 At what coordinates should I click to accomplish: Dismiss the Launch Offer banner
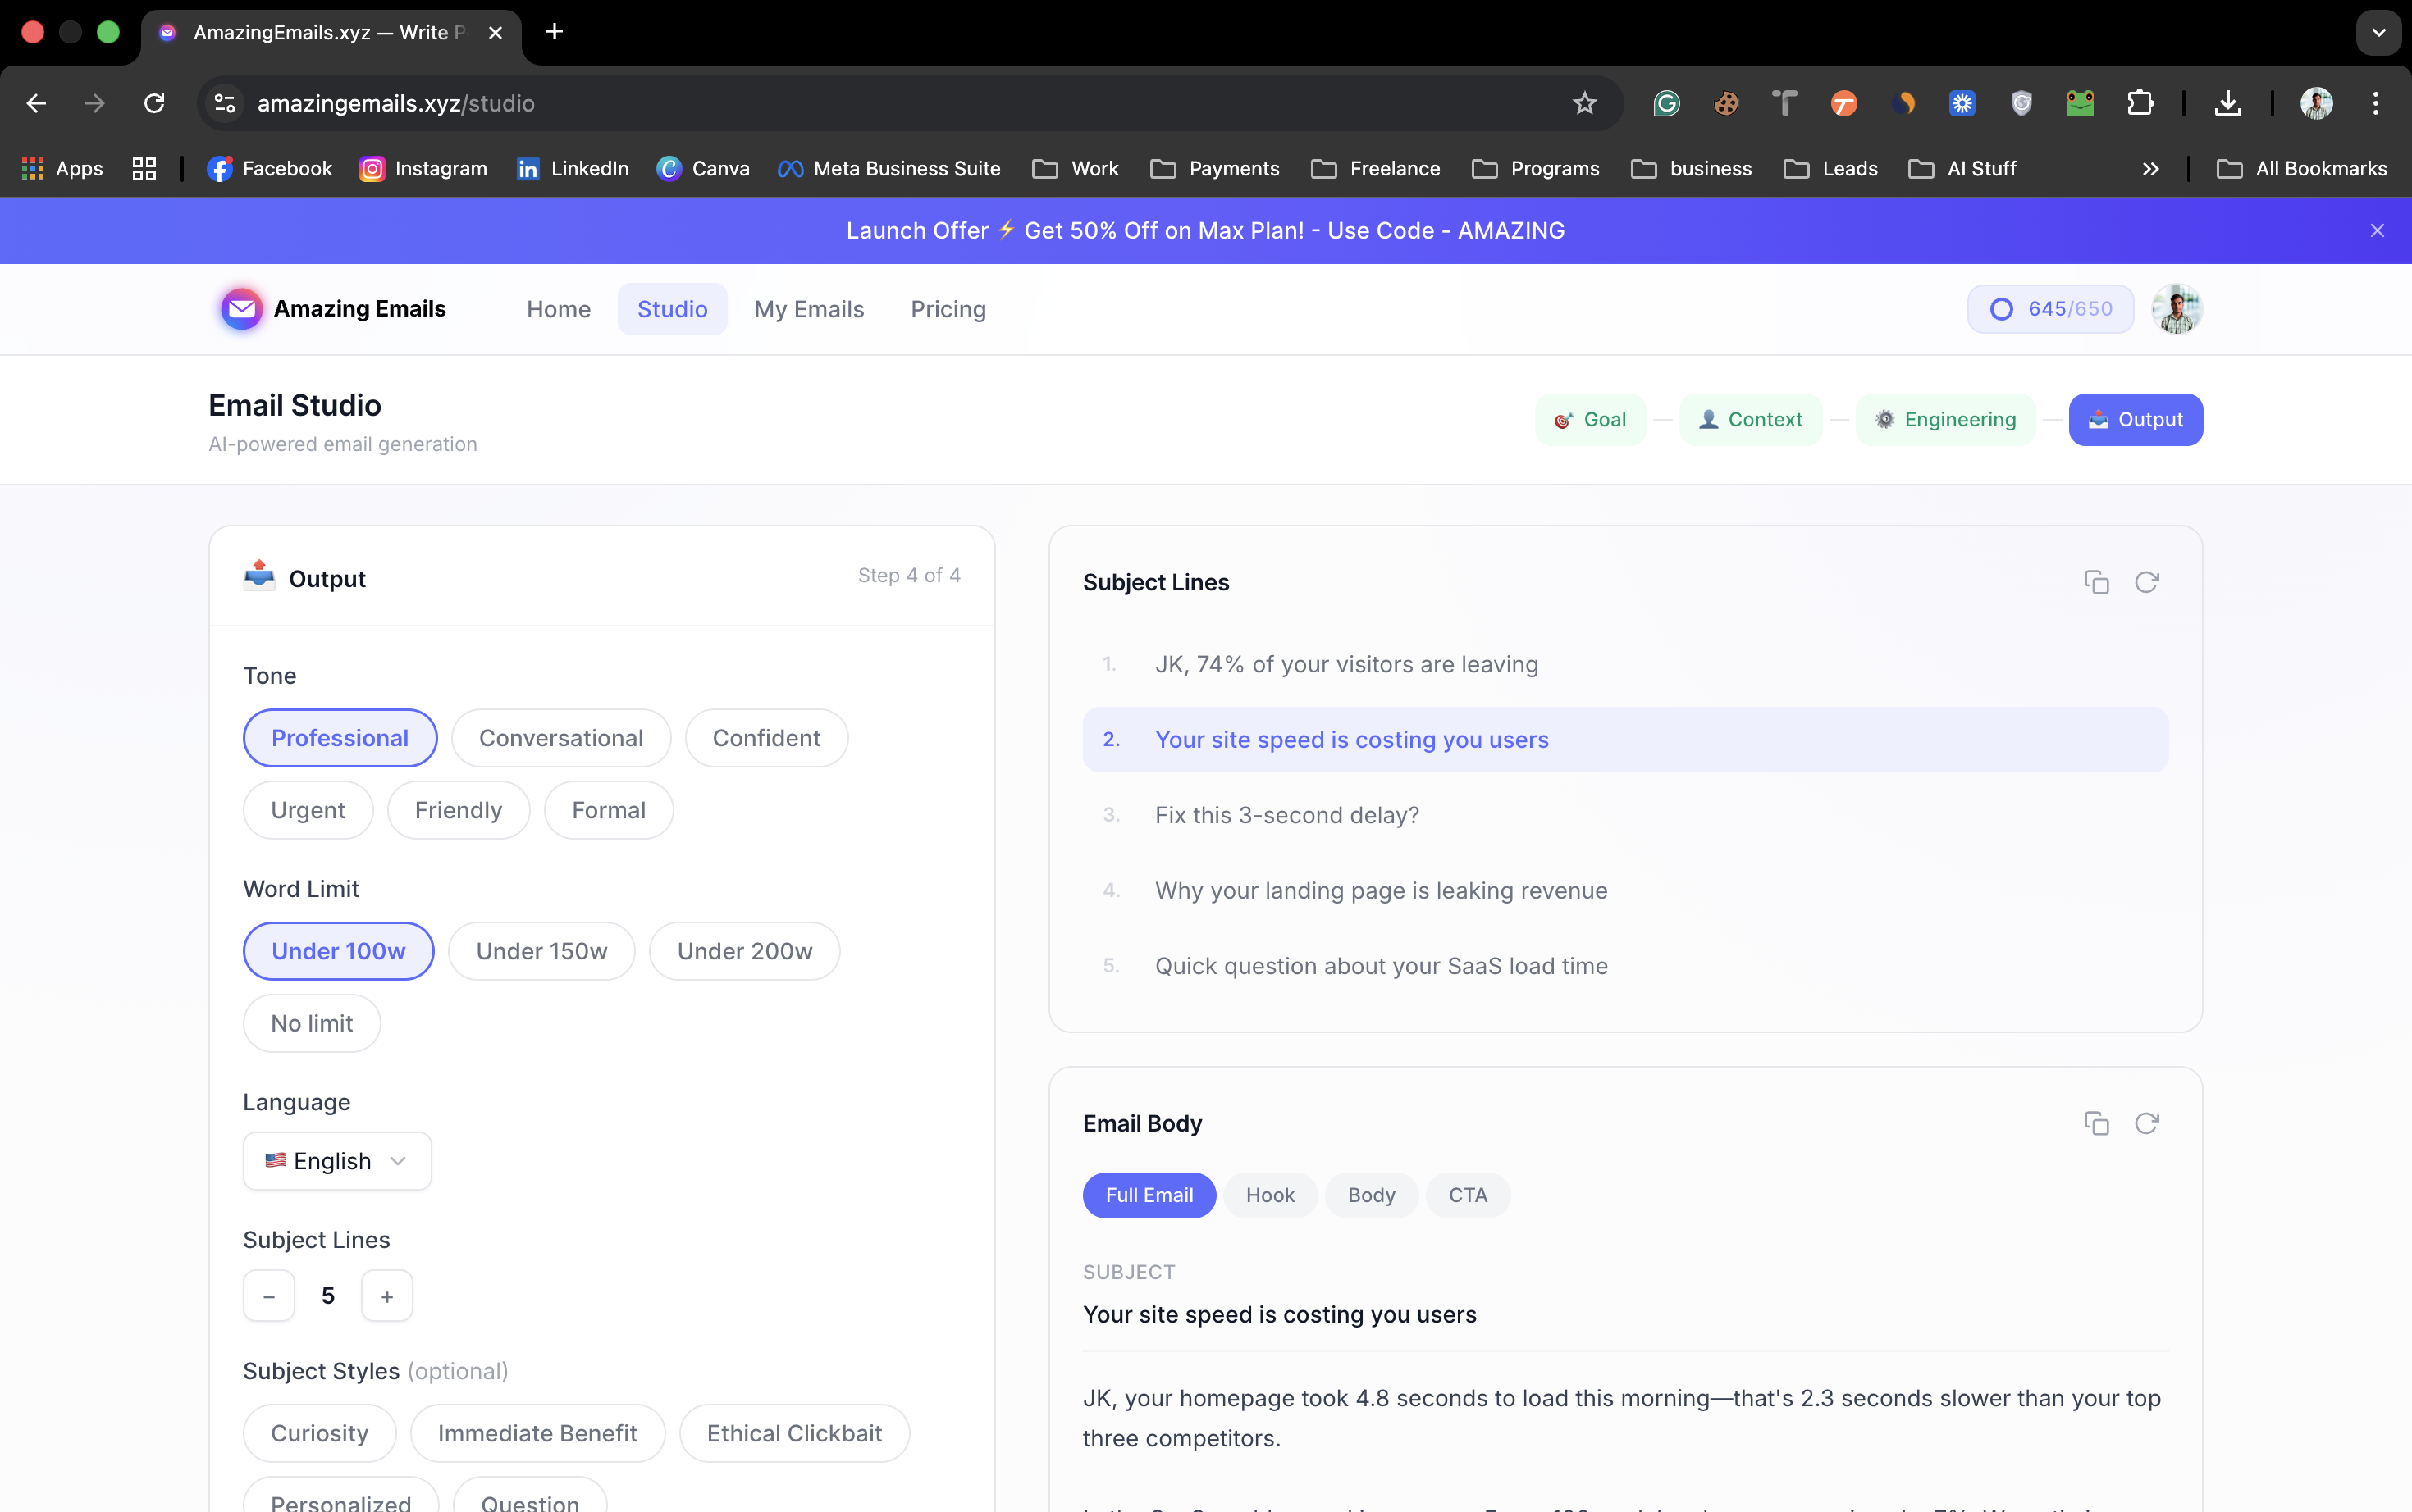click(2377, 231)
